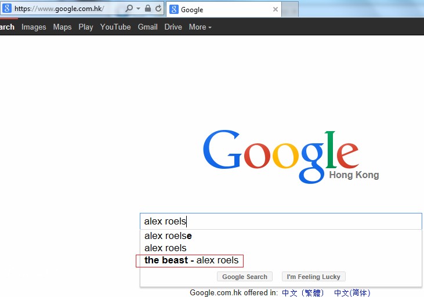The height and width of the screenshot is (297, 424).
Task: Open YouTube in the Google top bar
Action: (x=115, y=27)
